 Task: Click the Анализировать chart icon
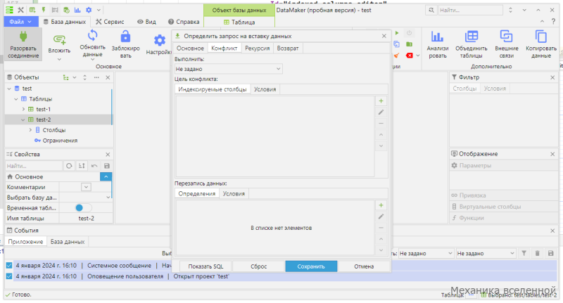pyautogui.click(x=437, y=37)
